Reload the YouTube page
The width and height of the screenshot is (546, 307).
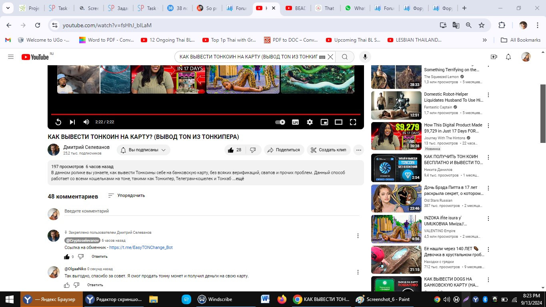(38, 25)
